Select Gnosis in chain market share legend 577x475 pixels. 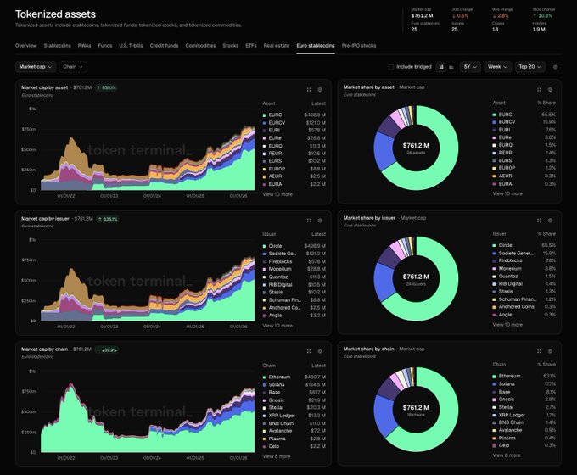(x=507, y=400)
